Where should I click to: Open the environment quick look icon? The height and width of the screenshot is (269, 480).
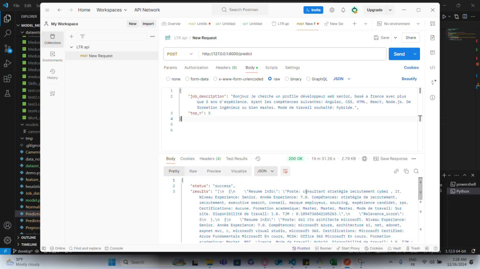tap(432, 23)
